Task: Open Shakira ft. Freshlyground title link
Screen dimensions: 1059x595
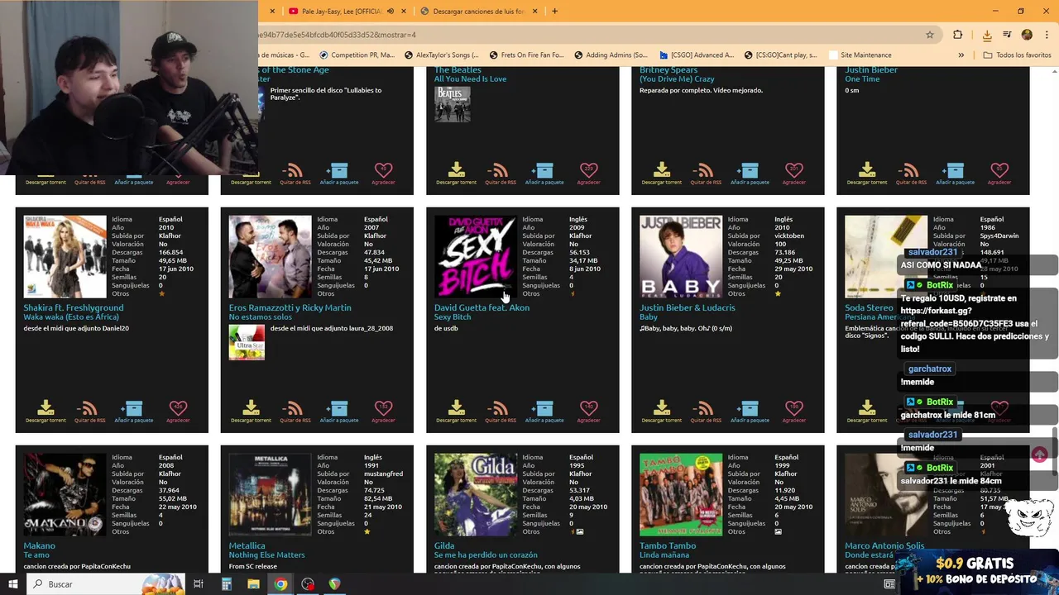Action: [x=73, y=307]
